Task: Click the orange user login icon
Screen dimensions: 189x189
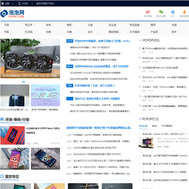Action: tap(184, 12)
